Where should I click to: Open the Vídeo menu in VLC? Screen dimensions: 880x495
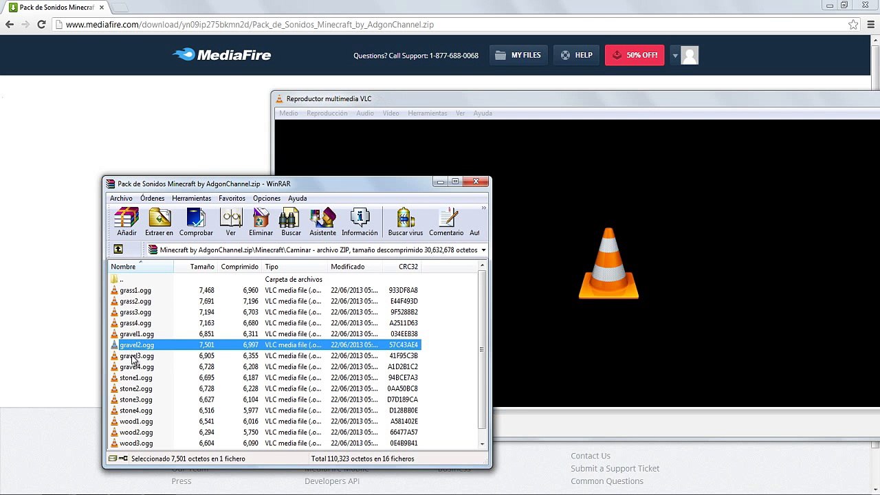[x=391, y=113]
